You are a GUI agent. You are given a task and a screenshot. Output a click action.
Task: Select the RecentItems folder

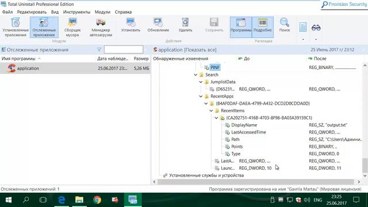(x=232, y=110)
